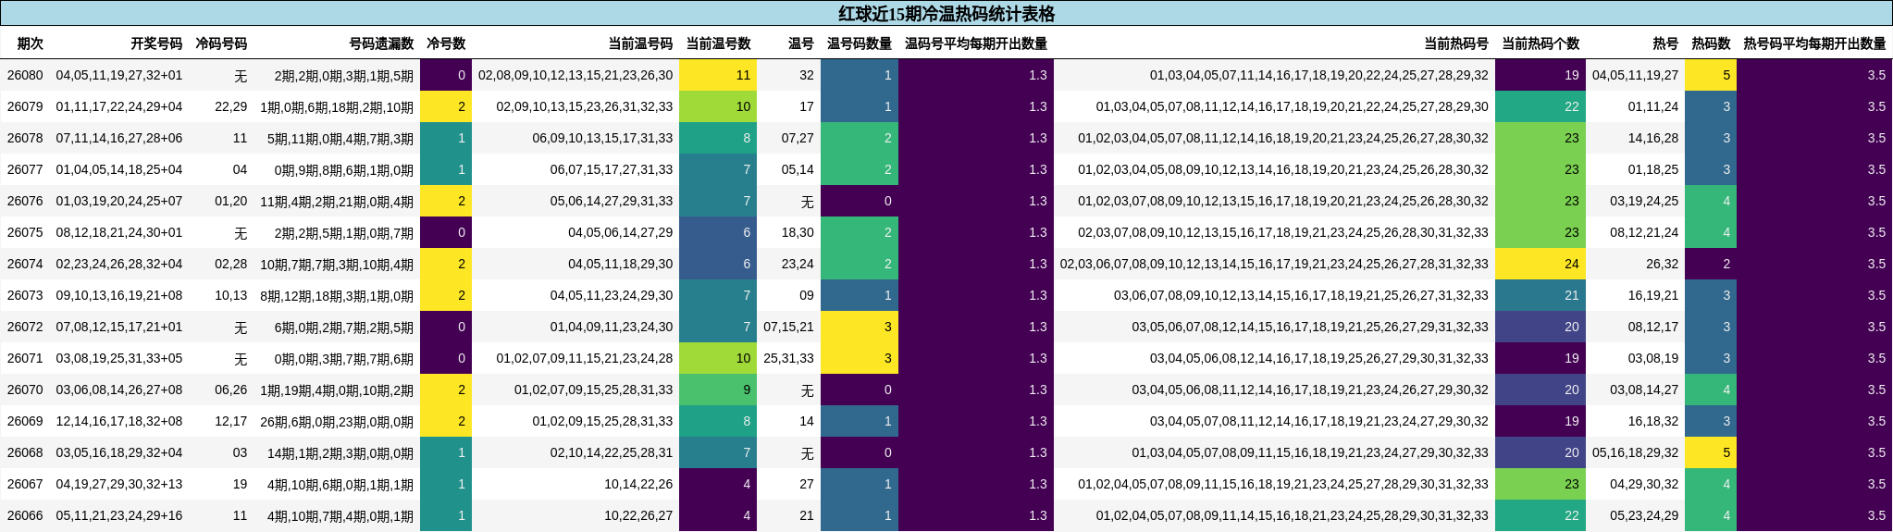This screenshot has height=532, width=1893.
Task: Select period cell 26079
Action: (x=25, y=106)
